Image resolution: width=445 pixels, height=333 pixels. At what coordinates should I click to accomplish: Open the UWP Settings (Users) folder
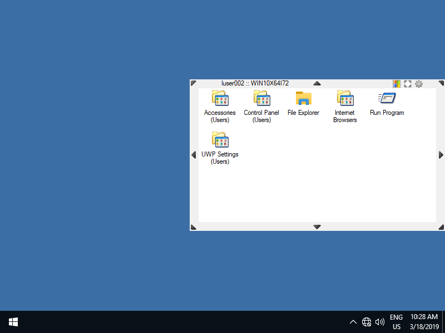220,140
